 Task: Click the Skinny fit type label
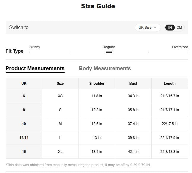[35, 47]
